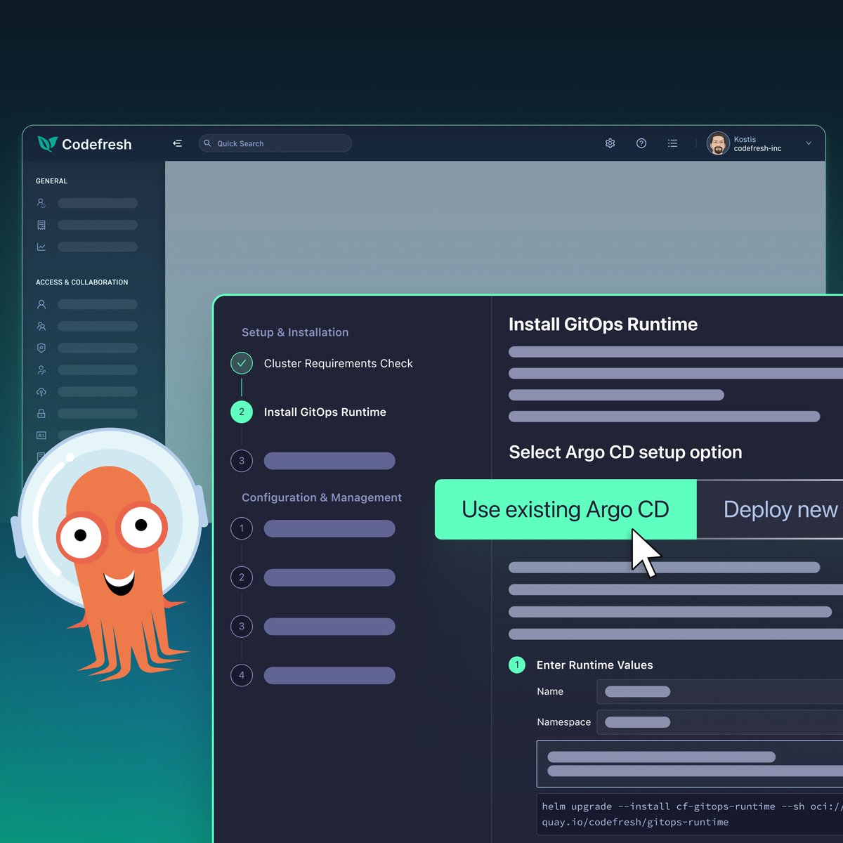Screen dimensions: 843x843
Task: Click the Enter Runtime Values step number badge
Action: tap(517, 665)
